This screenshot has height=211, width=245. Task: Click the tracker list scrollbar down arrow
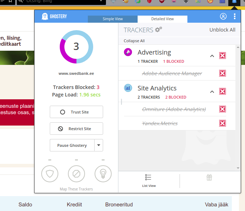point(238,168)
